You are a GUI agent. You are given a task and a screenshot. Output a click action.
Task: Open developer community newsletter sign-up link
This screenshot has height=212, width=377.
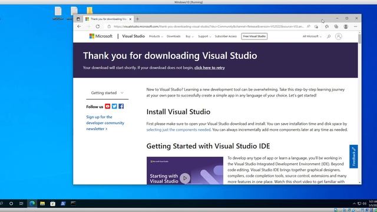105,123
